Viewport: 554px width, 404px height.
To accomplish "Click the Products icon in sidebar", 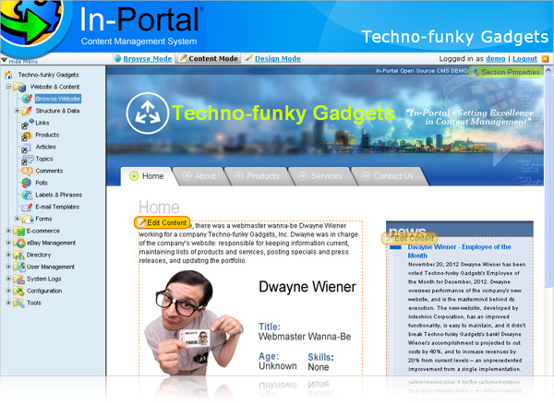I will tap(27, 136).
